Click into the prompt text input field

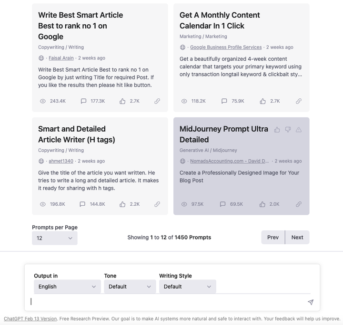(x=167, y=302)
